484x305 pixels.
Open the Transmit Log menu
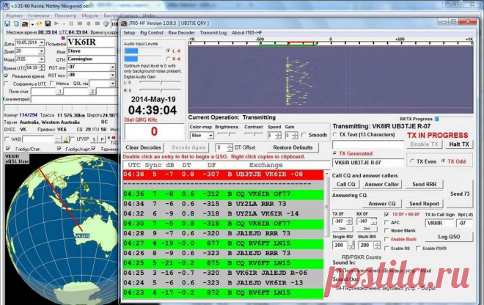coord(213,33)
